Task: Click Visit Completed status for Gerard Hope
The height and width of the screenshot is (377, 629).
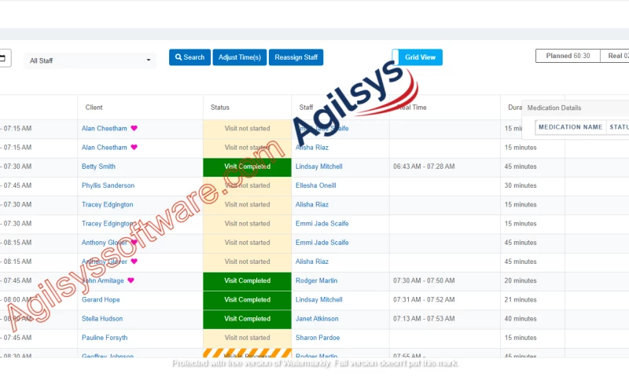Action: point(247,300)
